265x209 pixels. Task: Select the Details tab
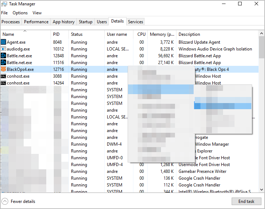[118, 21]
